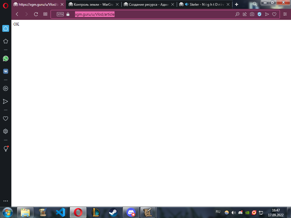Go back to the previous page

tap(17, 14)
